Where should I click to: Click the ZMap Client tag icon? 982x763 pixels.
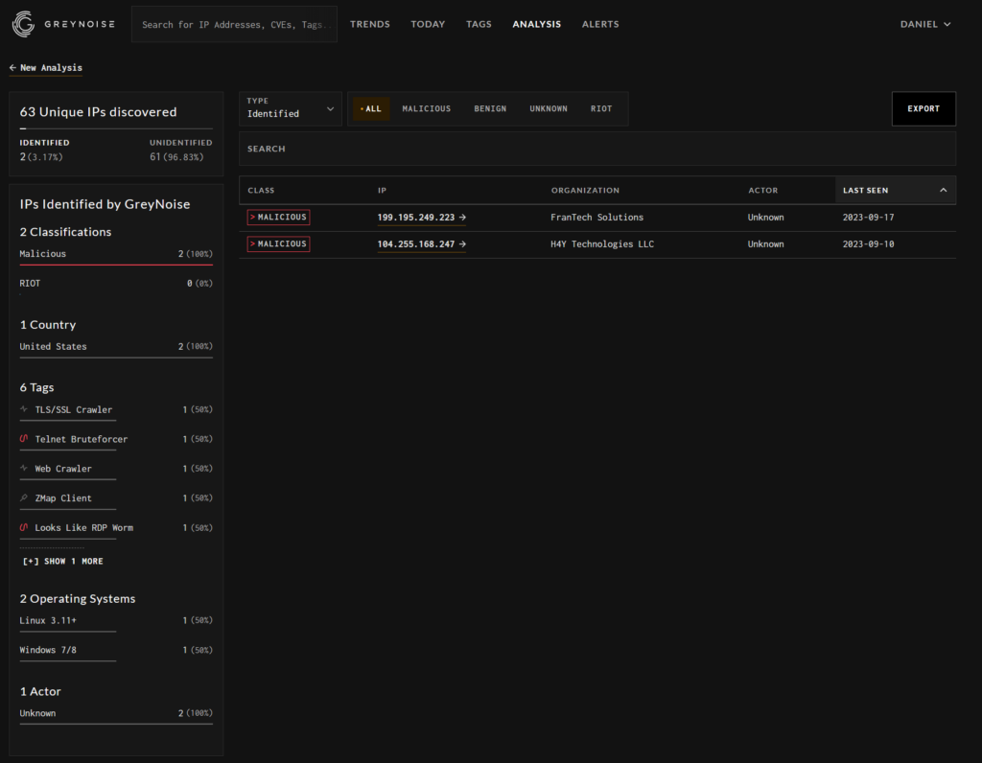tap(24, 498)
